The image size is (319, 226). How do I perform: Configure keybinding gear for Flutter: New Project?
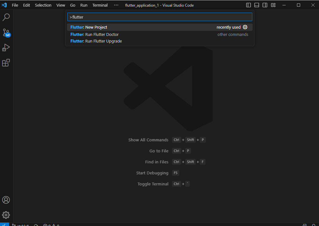coord(245,27)
